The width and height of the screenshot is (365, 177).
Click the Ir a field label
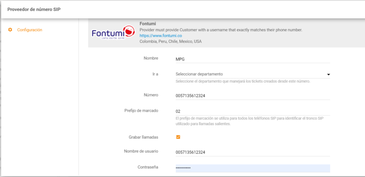155,74
